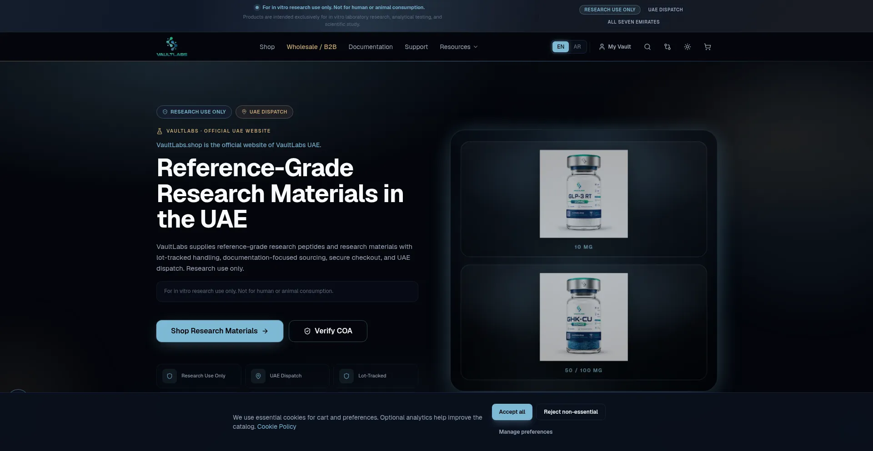Switch language to AR
The height and width of the screenshot is (451, 873).
[x=577, y=47]
